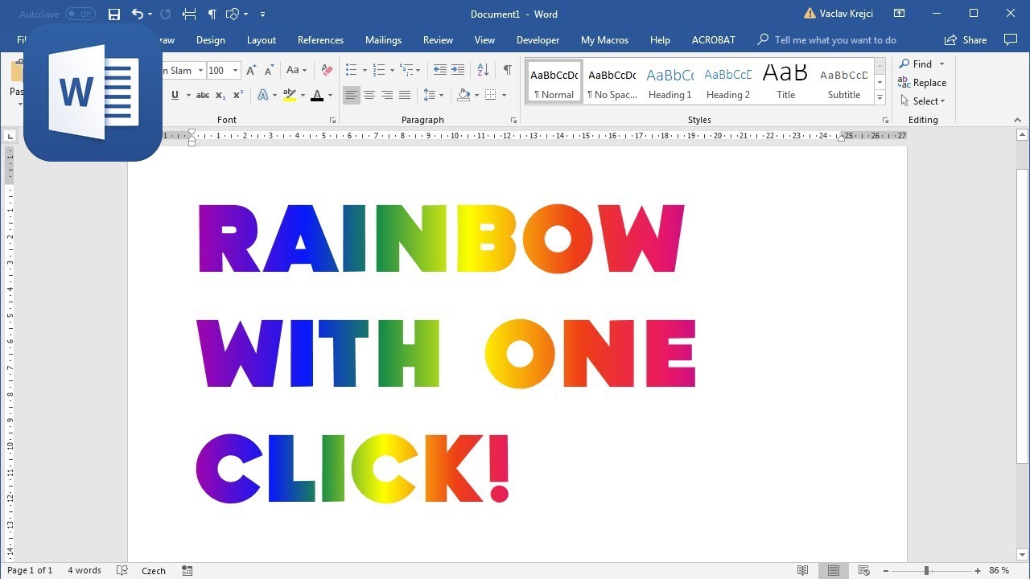Apply subscript formatting
The image size is (1030, 579).
[x=220, y=95]
